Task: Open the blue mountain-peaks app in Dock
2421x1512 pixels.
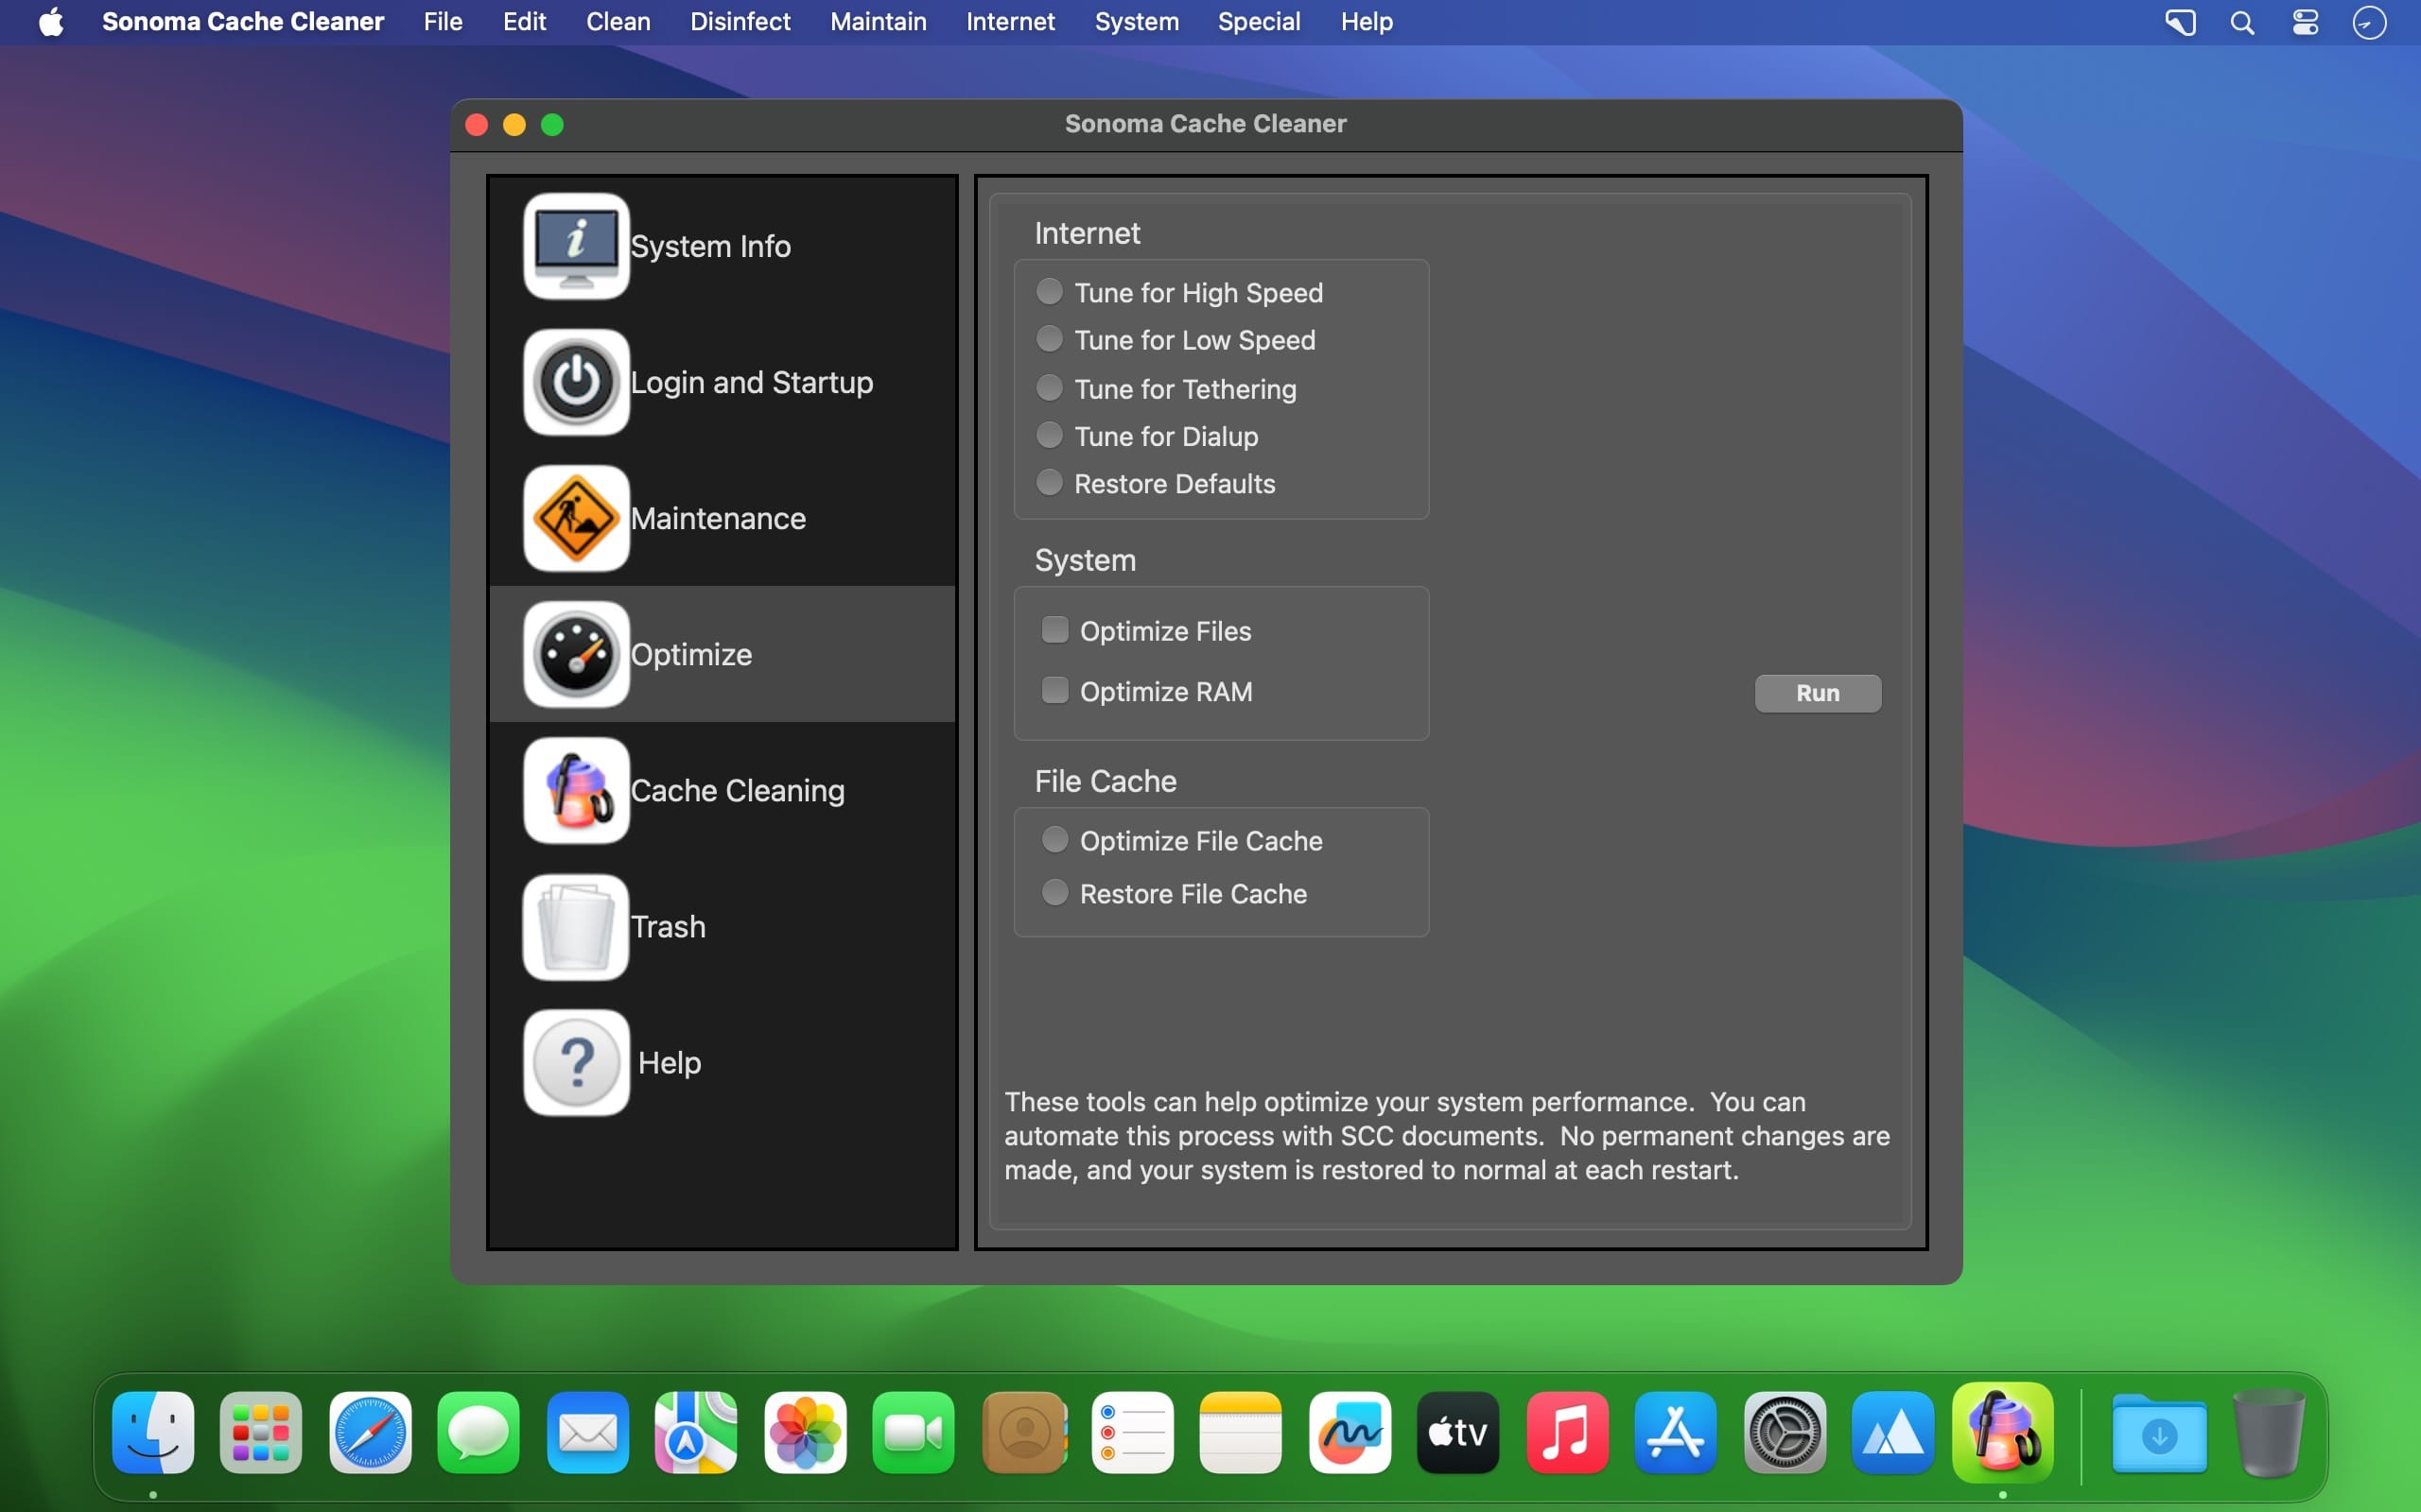Action: tap(1892, 1432)
